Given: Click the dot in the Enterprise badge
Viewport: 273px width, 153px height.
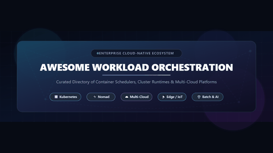Looking at the screenshot, I should [x=98, y=53].
